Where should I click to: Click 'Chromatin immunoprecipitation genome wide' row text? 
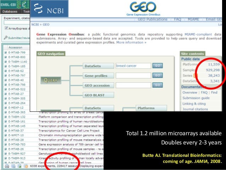(71, 135)
